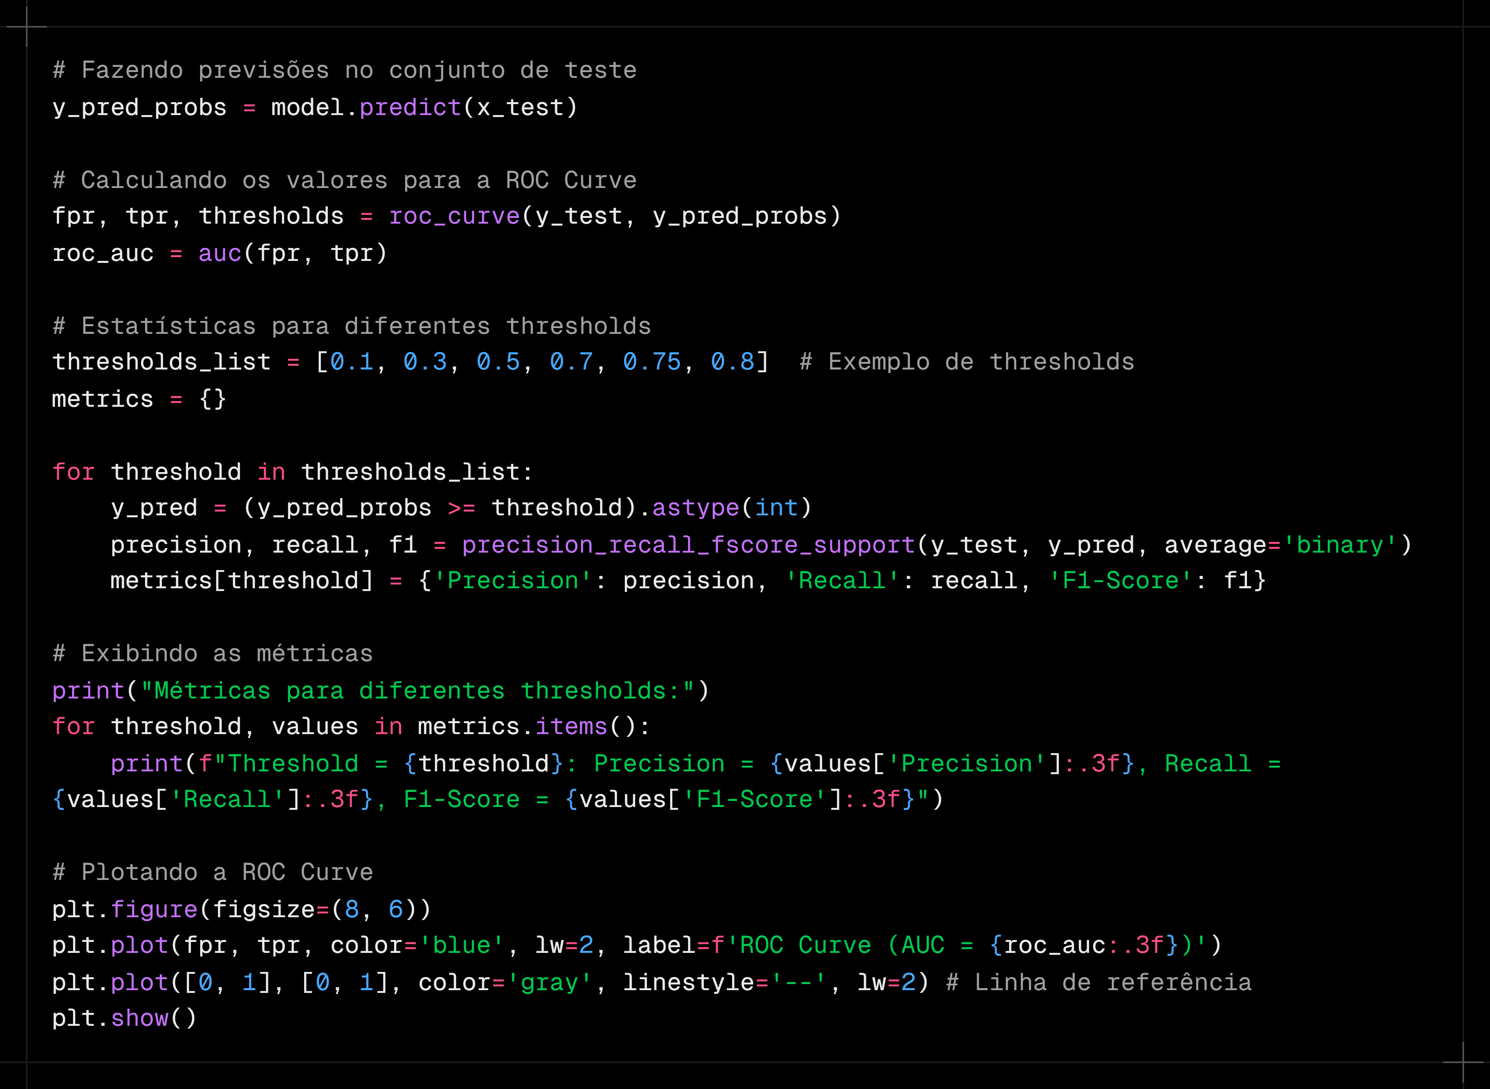Click 'metrics = {}' line

139,399
